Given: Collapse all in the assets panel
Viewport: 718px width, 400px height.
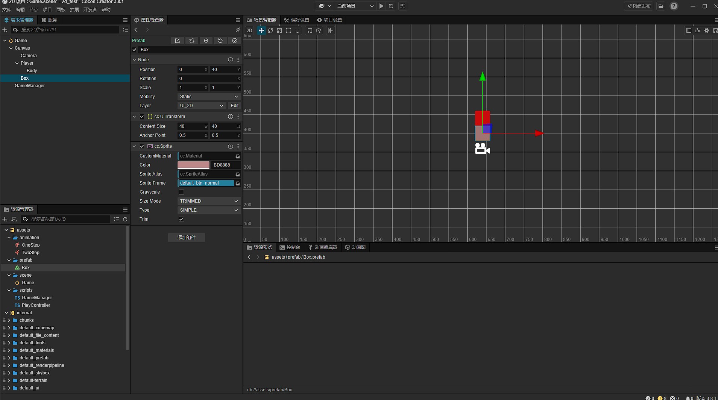Looking at the screenshot, I should (116, 219).
